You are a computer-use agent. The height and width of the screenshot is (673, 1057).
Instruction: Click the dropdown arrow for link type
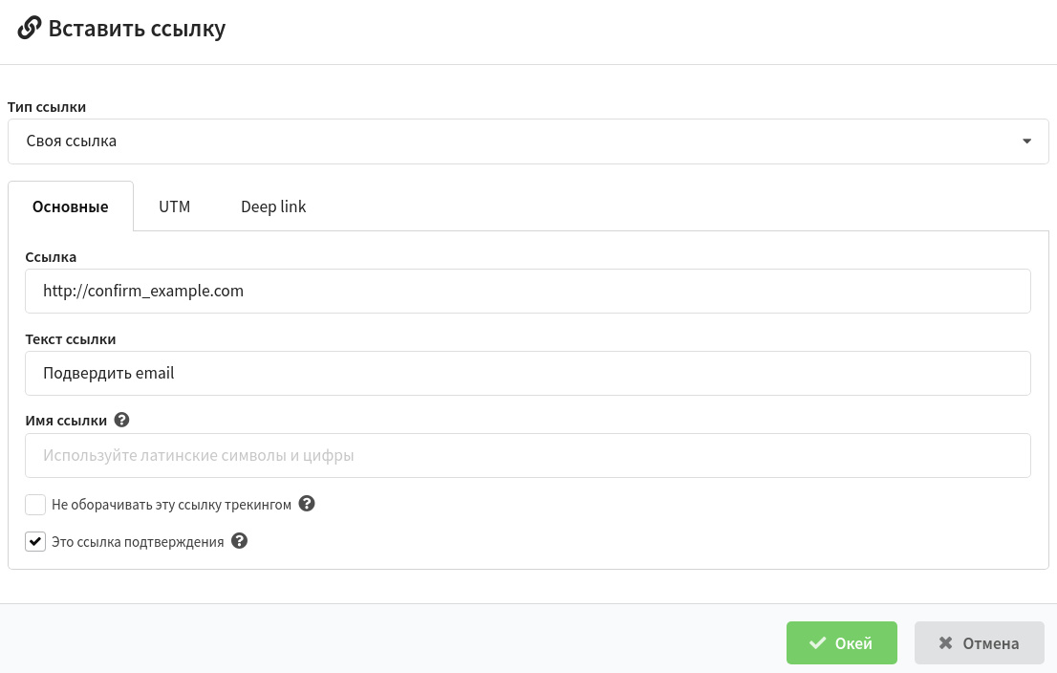tap(1027, 141)
